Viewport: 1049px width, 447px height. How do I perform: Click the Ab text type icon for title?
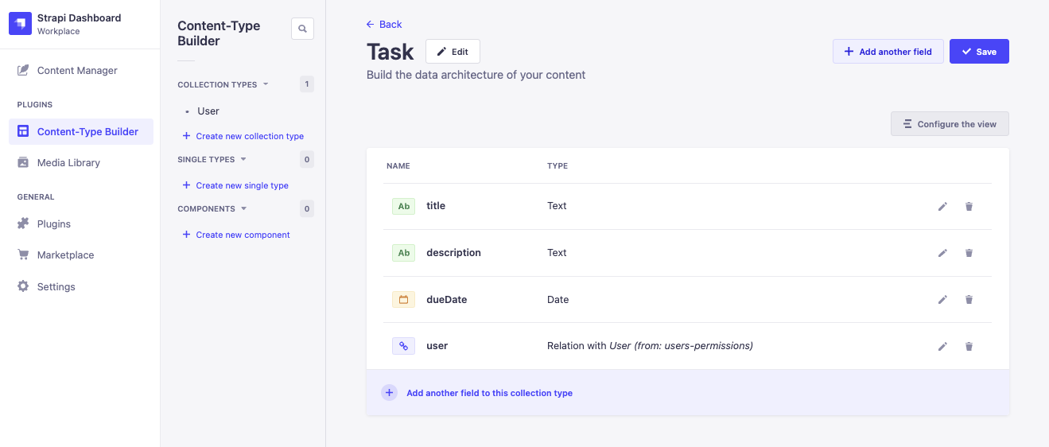[403, 206]
